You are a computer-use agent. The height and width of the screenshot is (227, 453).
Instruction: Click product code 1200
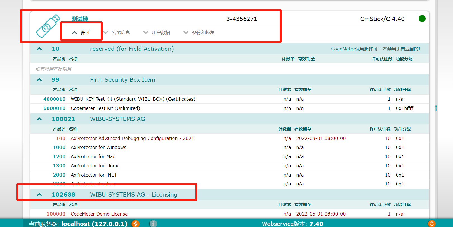59,156
